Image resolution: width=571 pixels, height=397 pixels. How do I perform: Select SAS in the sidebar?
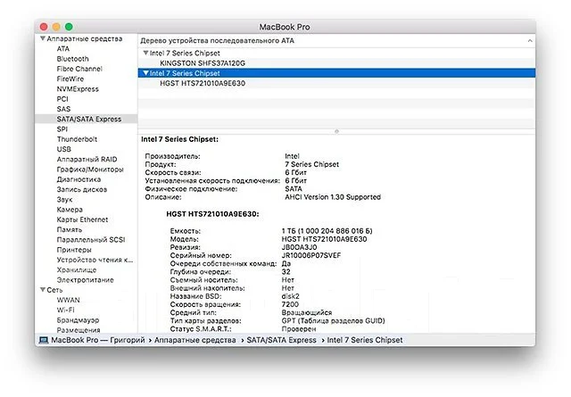pos(63,109)
